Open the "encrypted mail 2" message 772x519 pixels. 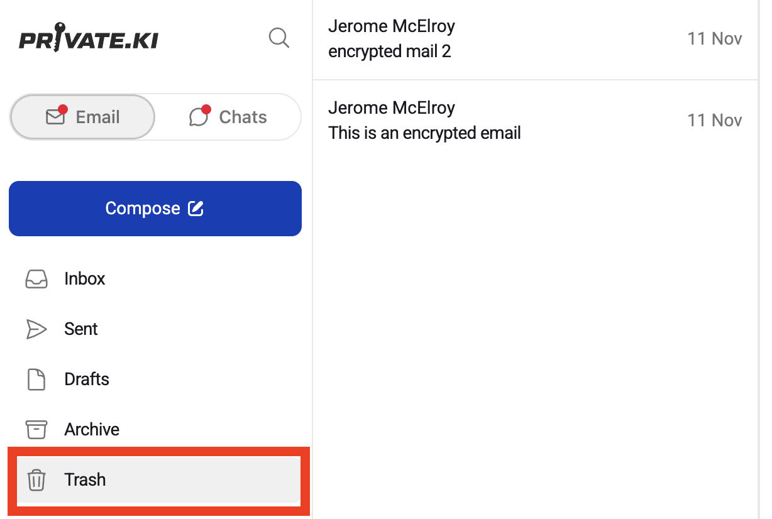click(390, 52)
